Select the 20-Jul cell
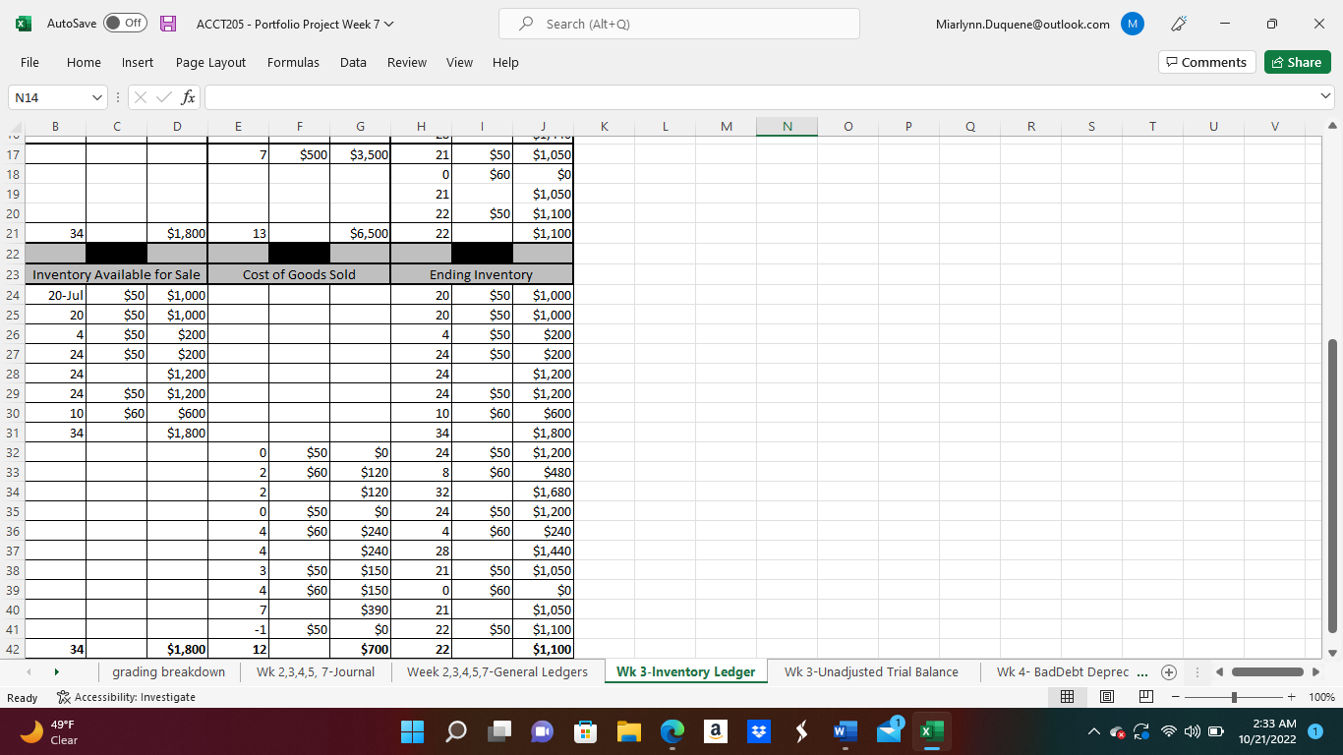The image size is (1343, 755). click(x=55, y=295)
